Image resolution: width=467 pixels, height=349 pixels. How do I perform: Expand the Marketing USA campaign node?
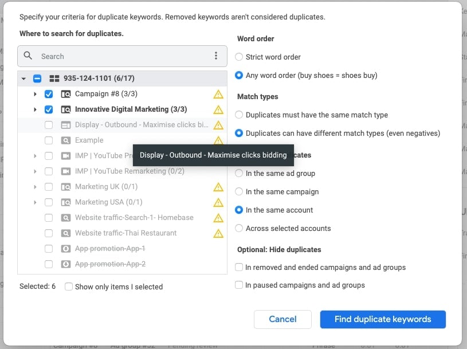coord(35,202)
